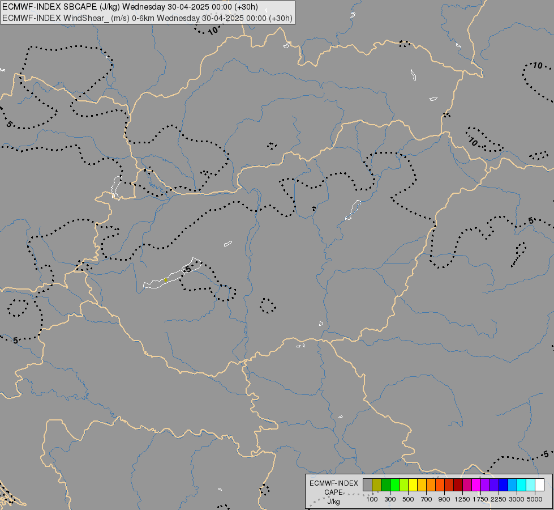The width and height of the screenshot is (554, 510).
Task: Click the ECMWF-INDEX SBCAPE title line
Action: click(130, 7)
